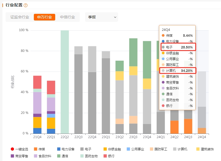Toggle 计算机 legend item
The image size is (221, 161).
point(180,149)
